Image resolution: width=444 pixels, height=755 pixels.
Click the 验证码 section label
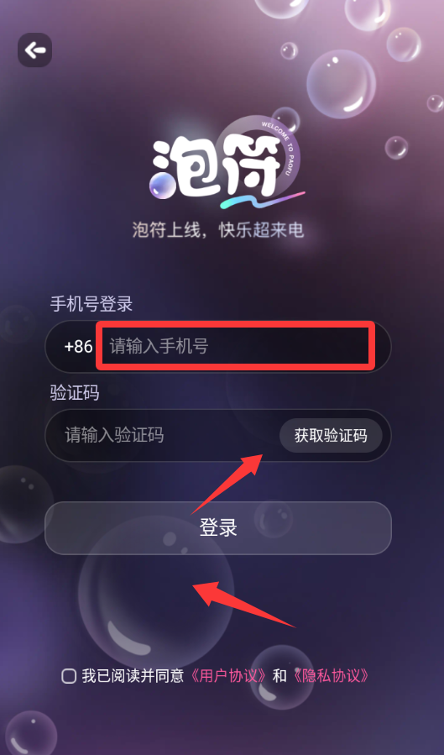75,393
